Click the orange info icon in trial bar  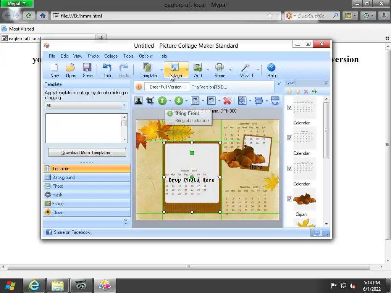(139, 87)
